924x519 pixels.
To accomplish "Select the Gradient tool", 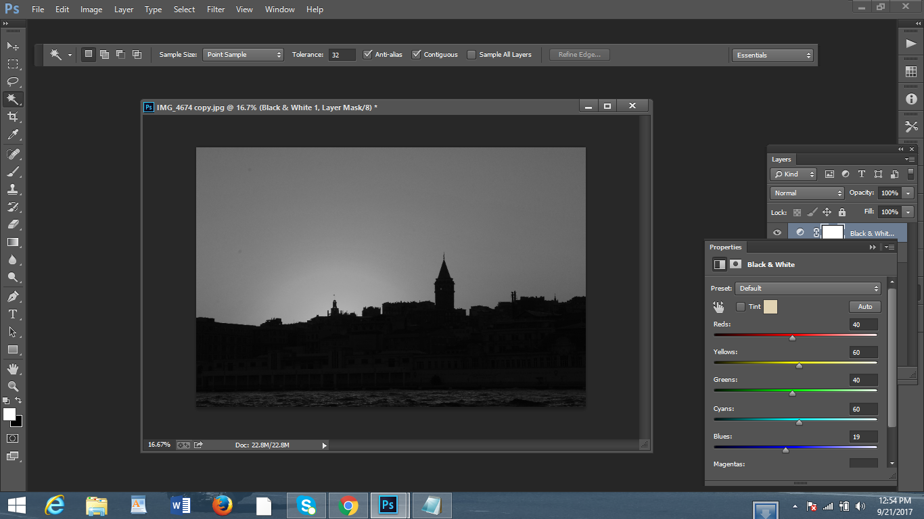I will [13, 242].
